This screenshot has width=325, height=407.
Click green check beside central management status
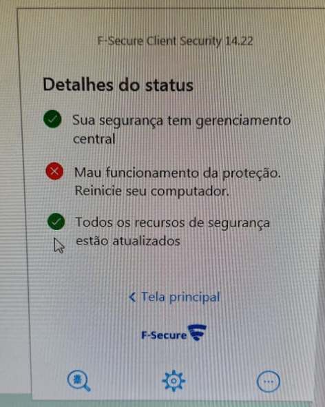click(52, 119)
